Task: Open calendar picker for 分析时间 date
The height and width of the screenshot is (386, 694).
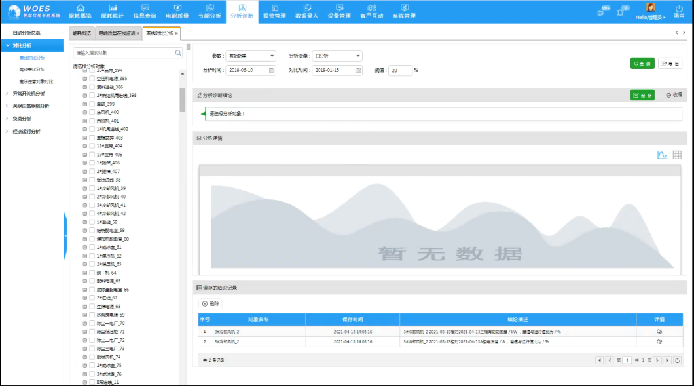Action: tap(272, 70)
